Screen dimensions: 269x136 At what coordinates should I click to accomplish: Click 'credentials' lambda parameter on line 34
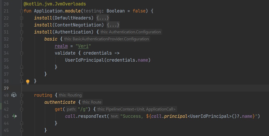click(x=98, y=53)
